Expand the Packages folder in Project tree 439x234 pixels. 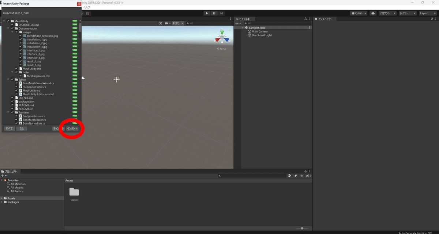coord(2,202)
